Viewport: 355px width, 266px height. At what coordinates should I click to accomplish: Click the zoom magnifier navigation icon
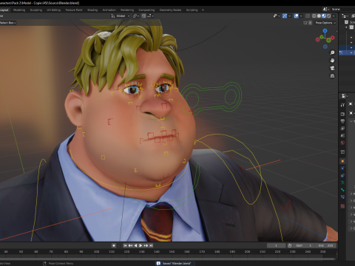click(x=332, y=52)
